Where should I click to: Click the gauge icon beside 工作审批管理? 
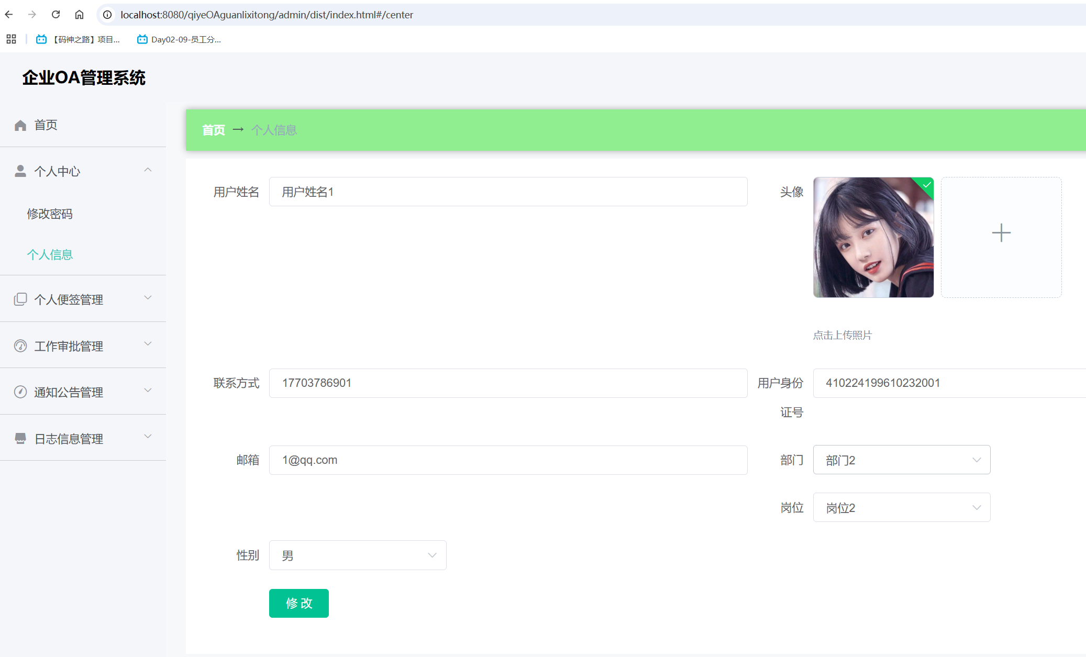tap(20, 346)
